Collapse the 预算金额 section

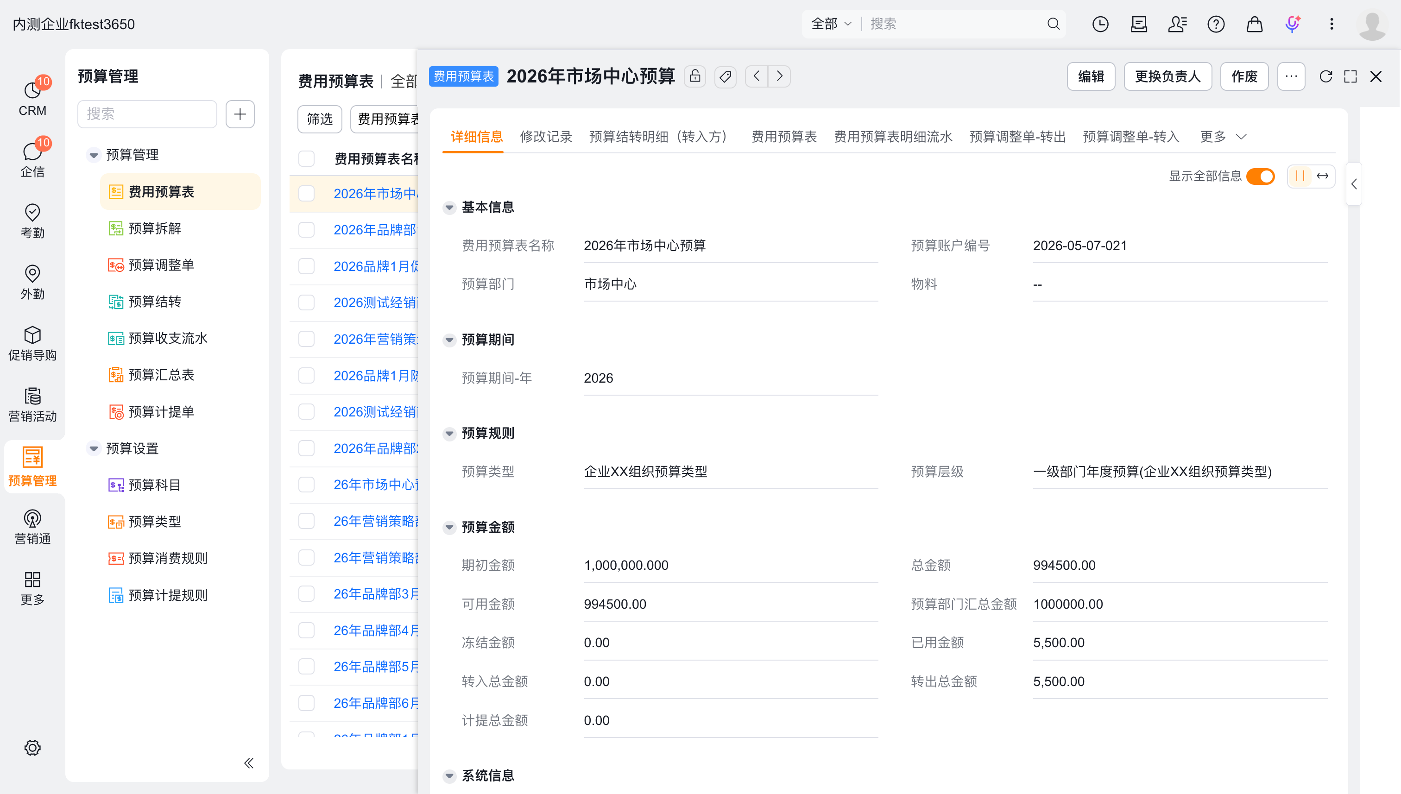tap(449, 527)
